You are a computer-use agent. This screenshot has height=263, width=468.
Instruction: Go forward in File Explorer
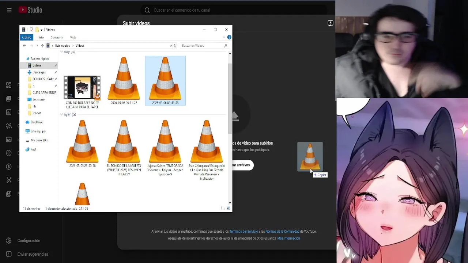(31, 46)
